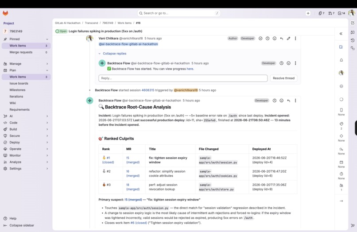Click the Resolve thread button
This screenshot has height=232, width=357.
pos(283,78)
